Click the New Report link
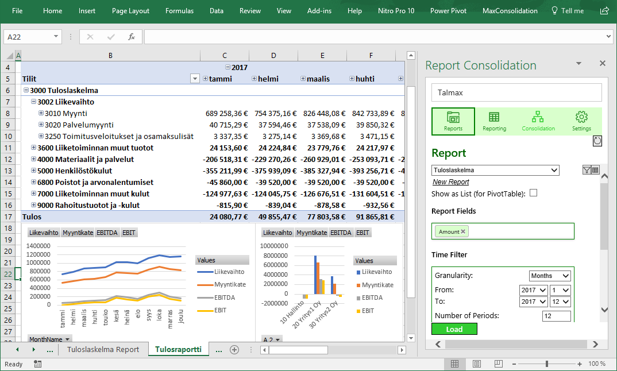This screenshot has height=371, width=617. tap(451, 182)
